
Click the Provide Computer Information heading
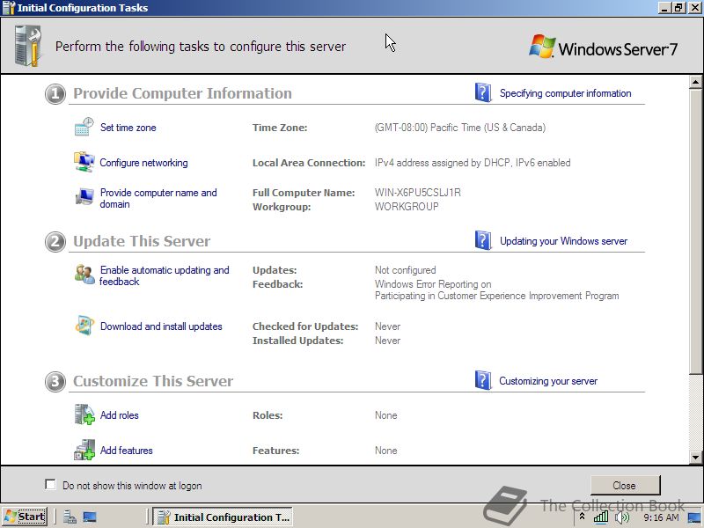pyautogui.click(x=182, y=93)
